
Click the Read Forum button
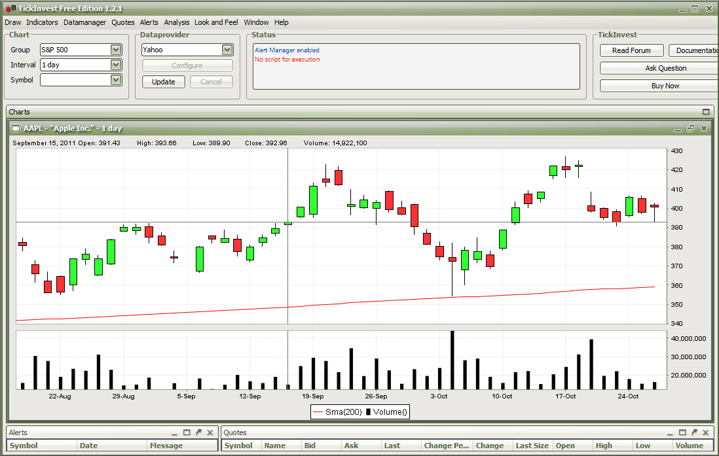631,50
